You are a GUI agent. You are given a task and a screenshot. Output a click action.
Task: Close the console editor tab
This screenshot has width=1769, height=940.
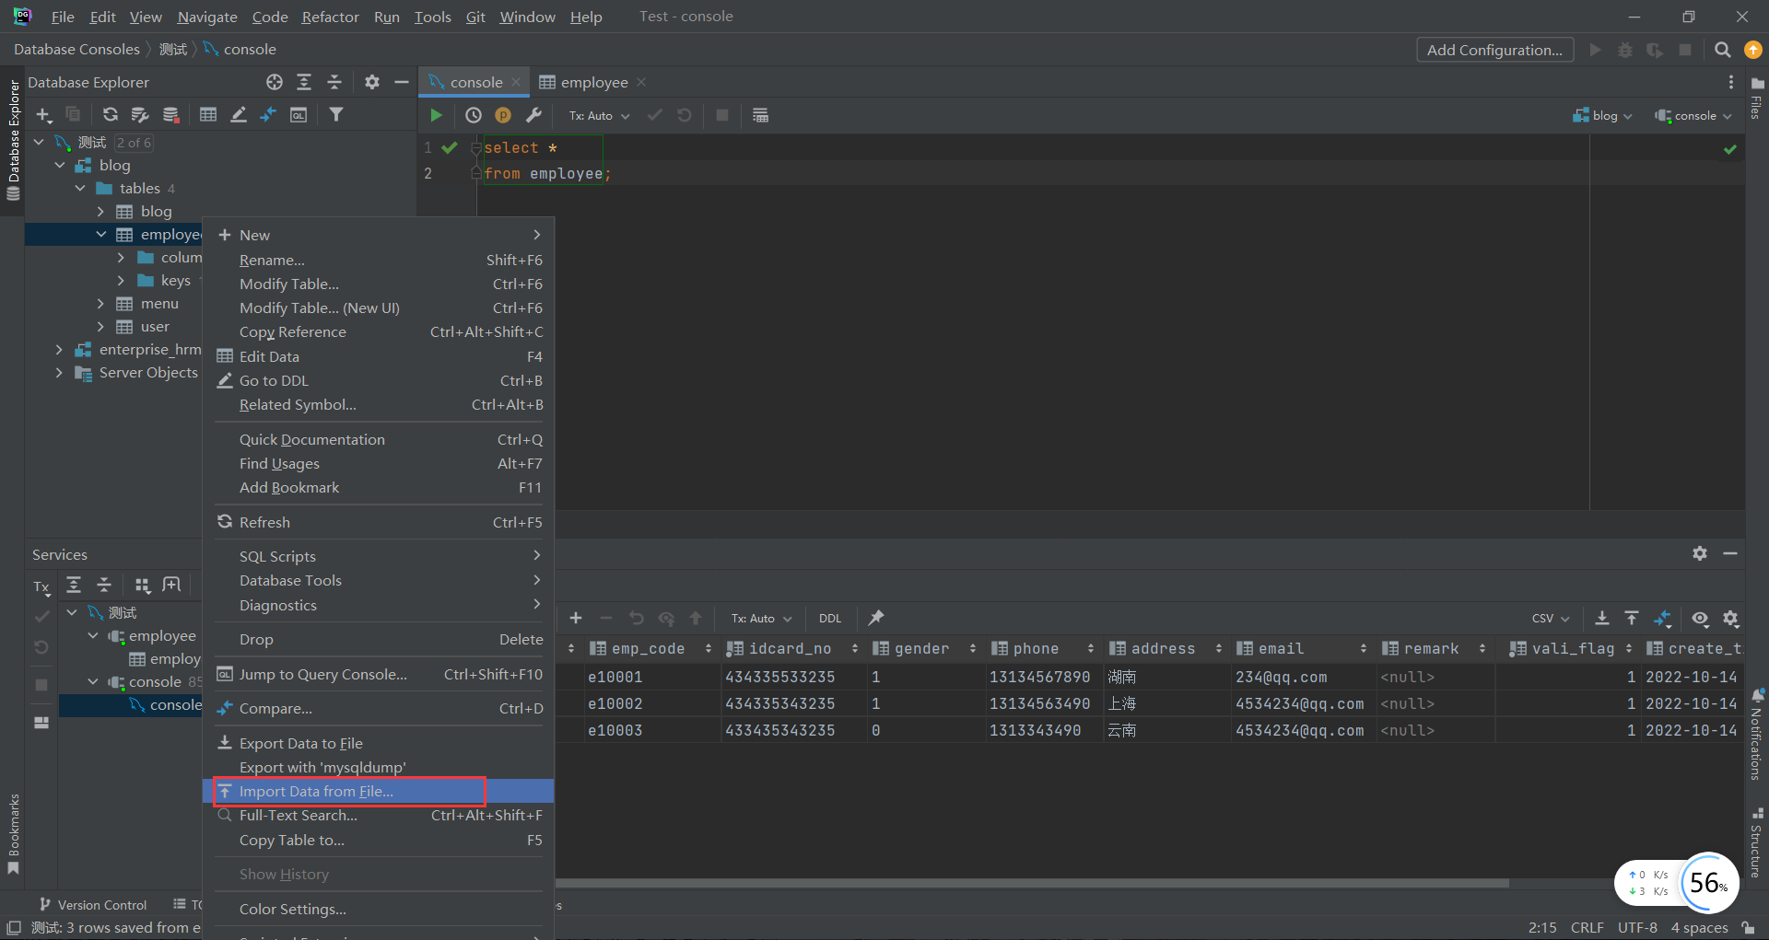(516, 82)
